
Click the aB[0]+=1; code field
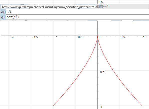pos(122,7)
